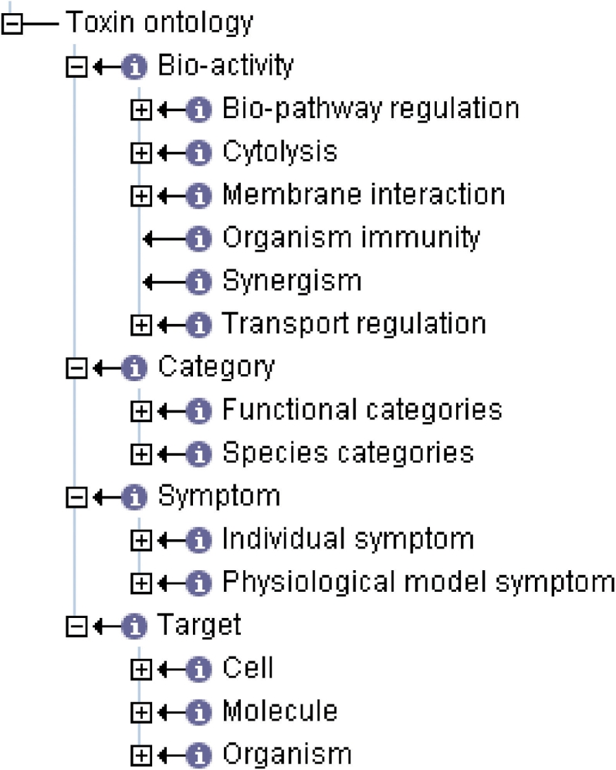
Task: Select the Species categories label
Action: (x=348, y=453)
